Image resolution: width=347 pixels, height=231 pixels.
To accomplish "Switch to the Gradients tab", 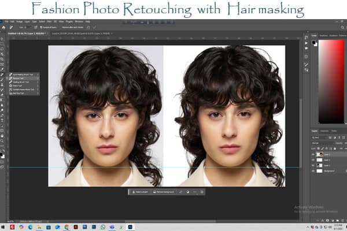I will pyautogui.click(x=334, y=36).
